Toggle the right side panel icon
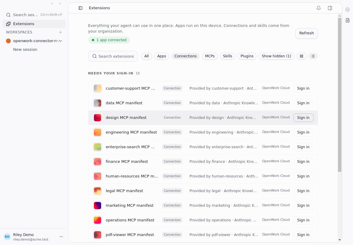The image size is (353, 245). [x=330, y=8]
